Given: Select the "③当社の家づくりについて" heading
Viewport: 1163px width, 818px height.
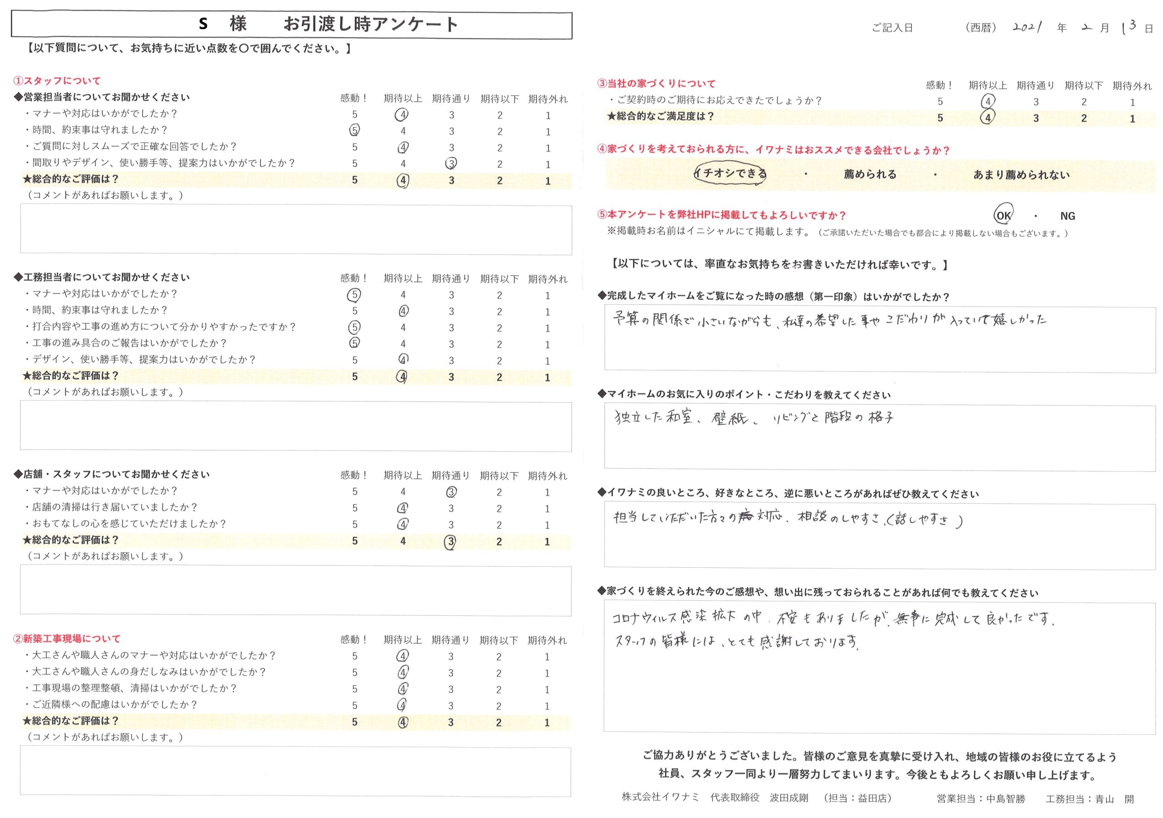Looking at the screenshot, I should [656, 84].
